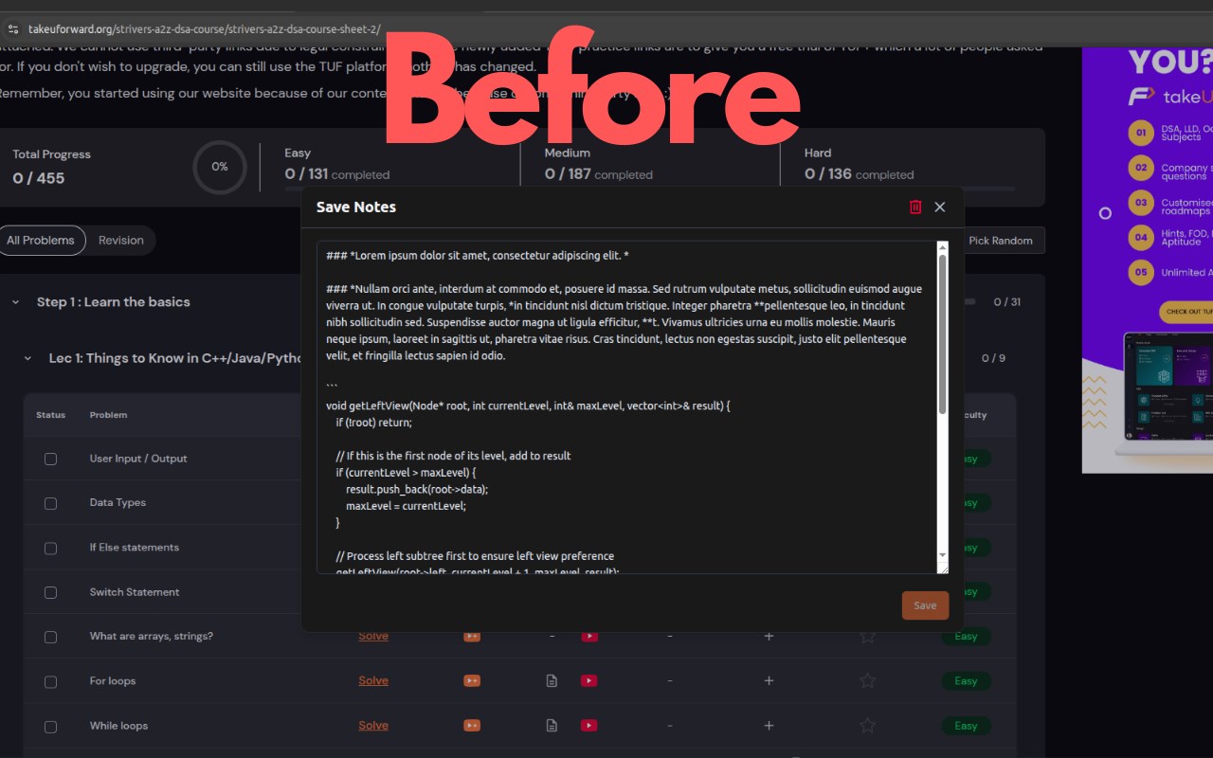The image size is (1213, 758).
Task: Click the notes text area scrollbar thumb
Action: (943, 334)
